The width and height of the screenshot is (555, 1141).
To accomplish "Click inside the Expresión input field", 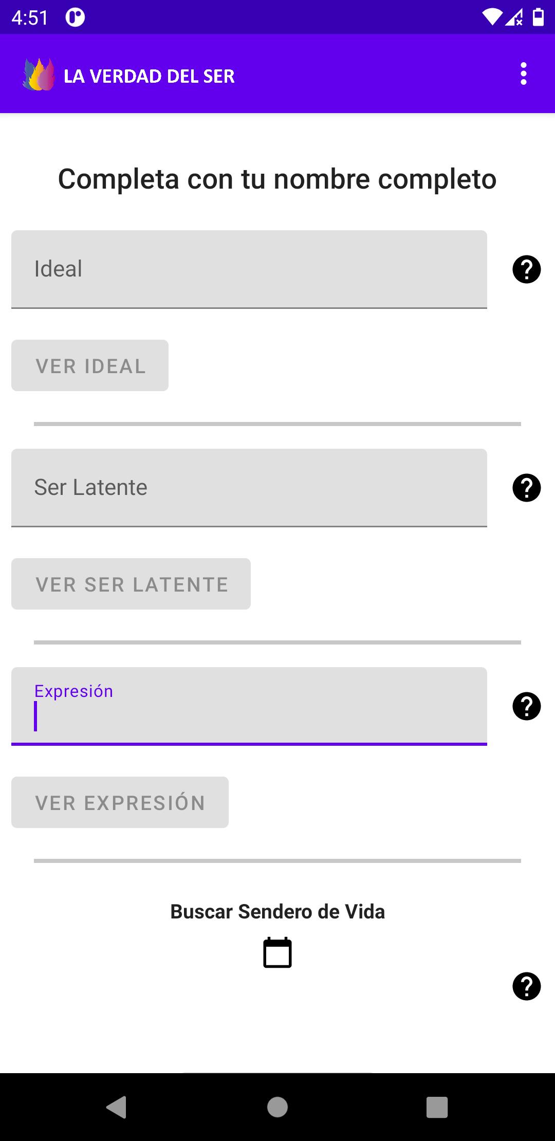I will pyautogui.click(x=249, y=706).
